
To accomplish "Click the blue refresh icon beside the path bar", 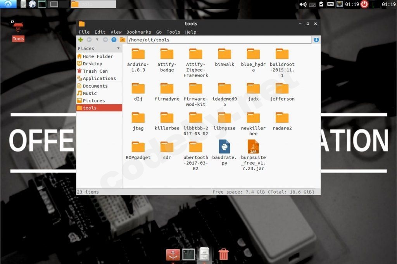I will (316, 40).
